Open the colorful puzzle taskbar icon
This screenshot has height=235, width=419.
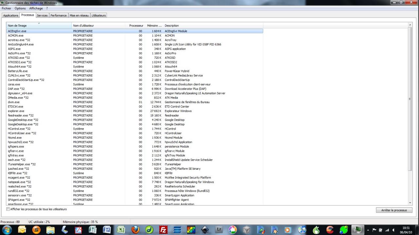click(x=191, y=230)
